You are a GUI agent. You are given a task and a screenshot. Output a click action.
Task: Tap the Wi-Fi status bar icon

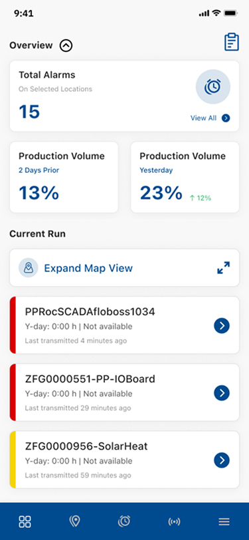point(216,13)
